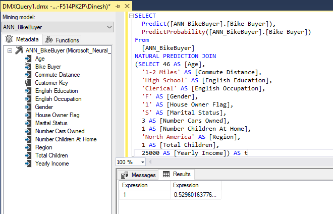The image size is (333, 214).
Task: Switch to the Metadata tab
Action: coord(22,39)
